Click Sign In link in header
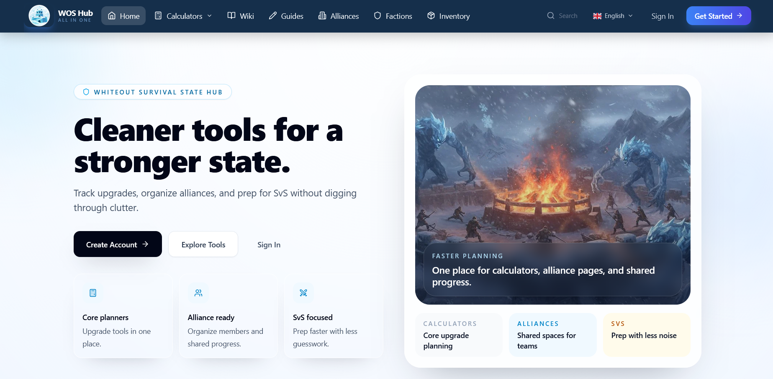The height and width of the screenshot is (379, 773). click(663, 16)
